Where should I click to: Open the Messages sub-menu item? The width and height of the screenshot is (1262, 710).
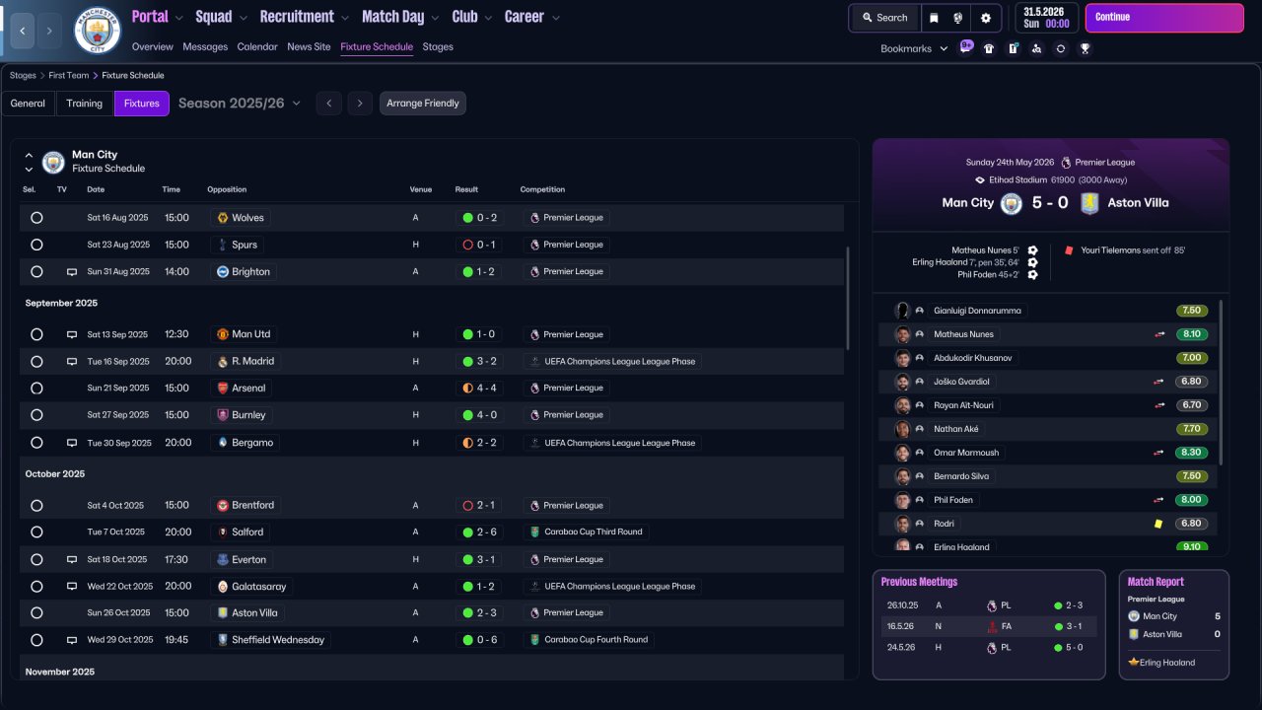point(205,46)
